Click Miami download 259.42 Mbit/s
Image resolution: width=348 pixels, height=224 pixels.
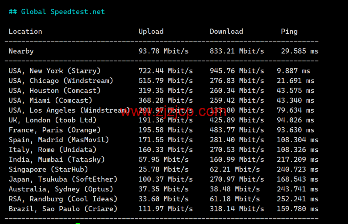pyautogui.click(x=237, y=101)
